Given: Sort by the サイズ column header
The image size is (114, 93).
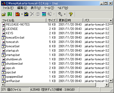Looking at the screenshot, I should pyautogui.click(x=52, y=20).
